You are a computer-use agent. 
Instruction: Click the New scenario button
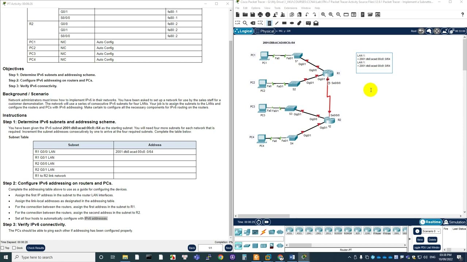pyautogui.click(x=420, y=239)
